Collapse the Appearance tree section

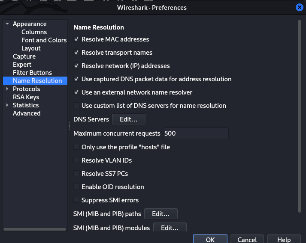(7, 24)
